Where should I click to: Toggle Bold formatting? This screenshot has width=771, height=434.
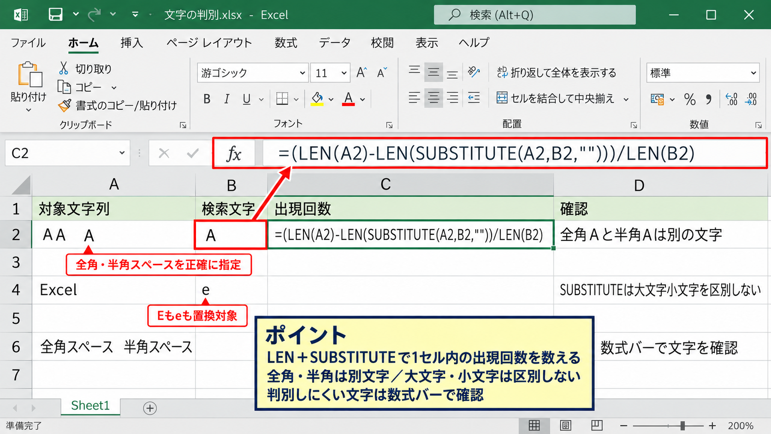click(x=207, y=99)
